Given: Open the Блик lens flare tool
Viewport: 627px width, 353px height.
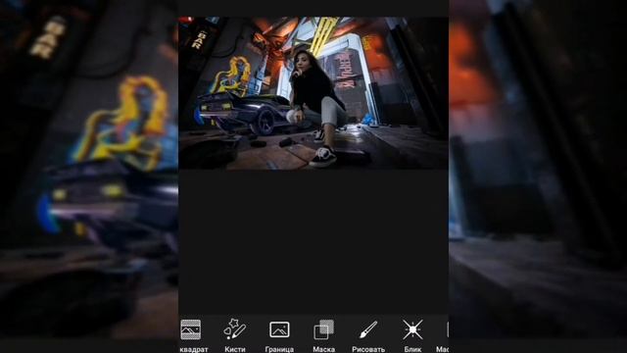Looking at the screenshot, I should pyautogui.click(x=412, y=335).
